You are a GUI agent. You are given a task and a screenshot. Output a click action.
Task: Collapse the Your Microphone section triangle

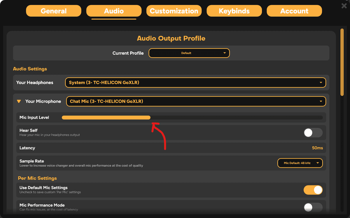pos(19,101)
